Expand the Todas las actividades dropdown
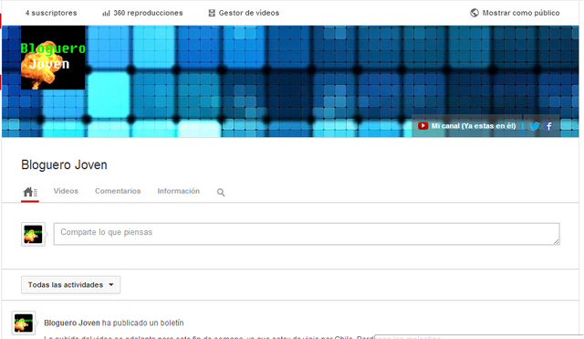Viewport: 584px width, 339px height. tap(71, 285)
